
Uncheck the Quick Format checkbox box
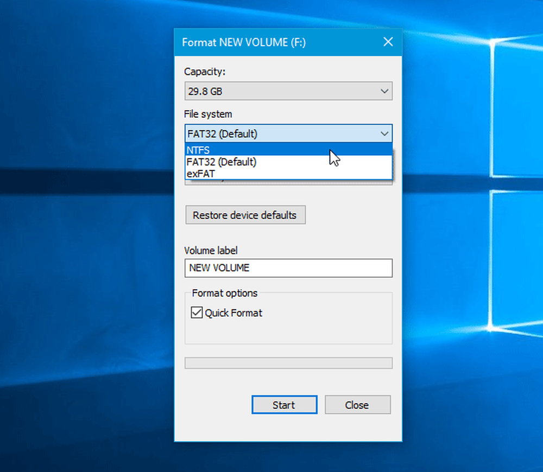click(x=196, y=313)
